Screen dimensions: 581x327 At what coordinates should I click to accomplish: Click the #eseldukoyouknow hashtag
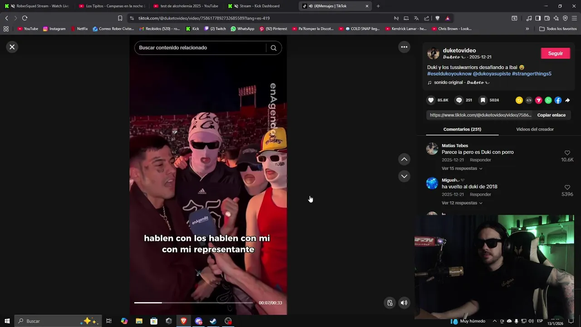[x=449, y=74]
